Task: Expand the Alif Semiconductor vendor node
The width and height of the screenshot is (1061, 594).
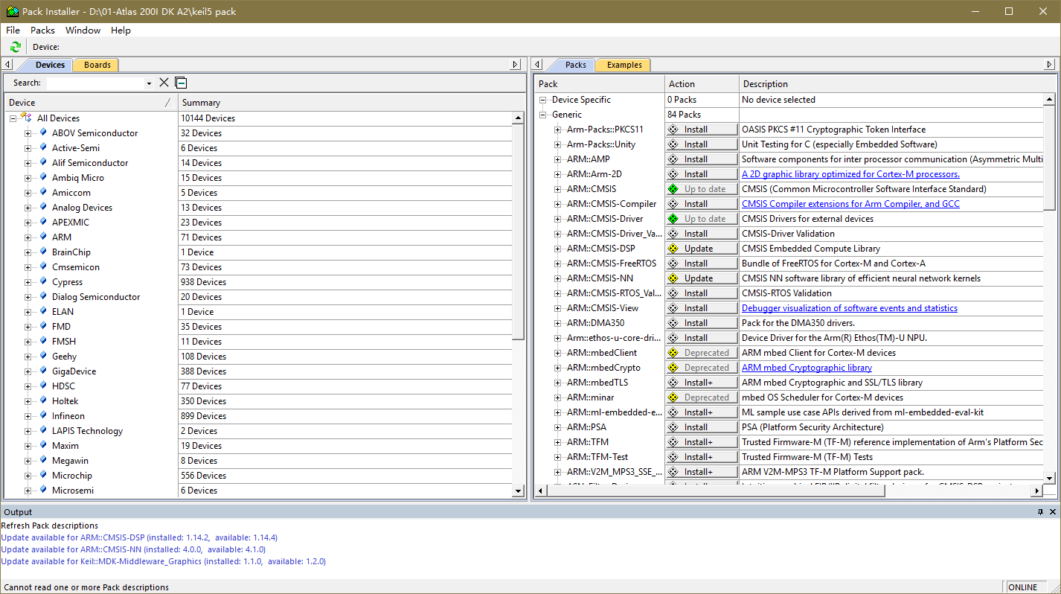Action: pos(28,162)
